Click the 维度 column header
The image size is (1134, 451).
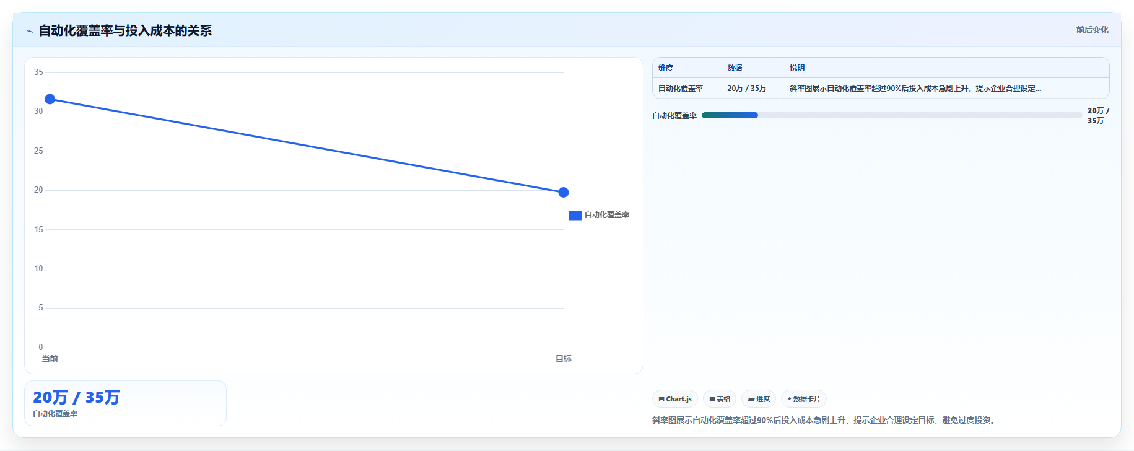[x=666, y=68]
